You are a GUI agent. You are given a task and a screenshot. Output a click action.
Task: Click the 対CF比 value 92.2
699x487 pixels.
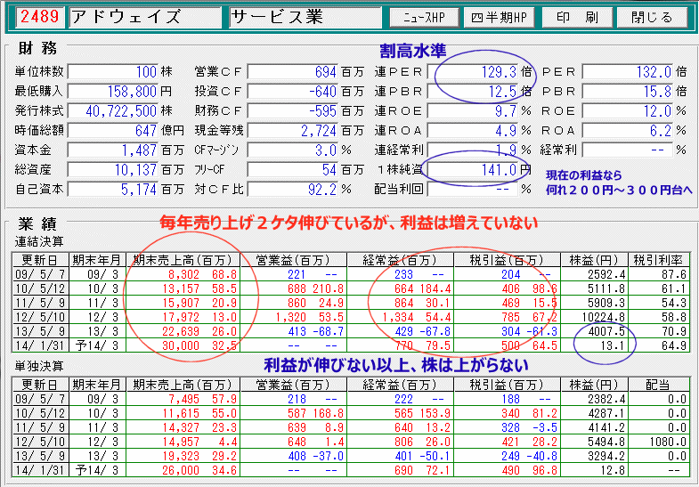[292, 190]
